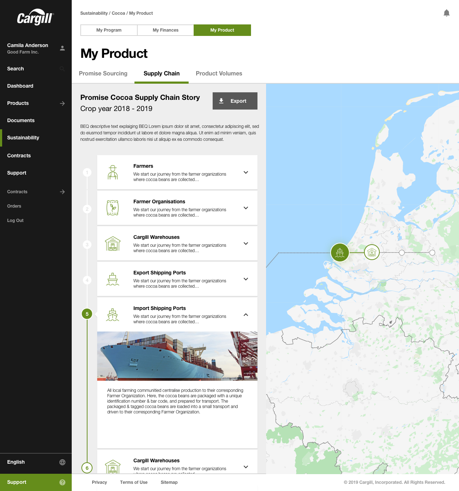Click 'My Product' in the breadcrumb
This screenshot has width=459, height=491.
click(141, 13)
